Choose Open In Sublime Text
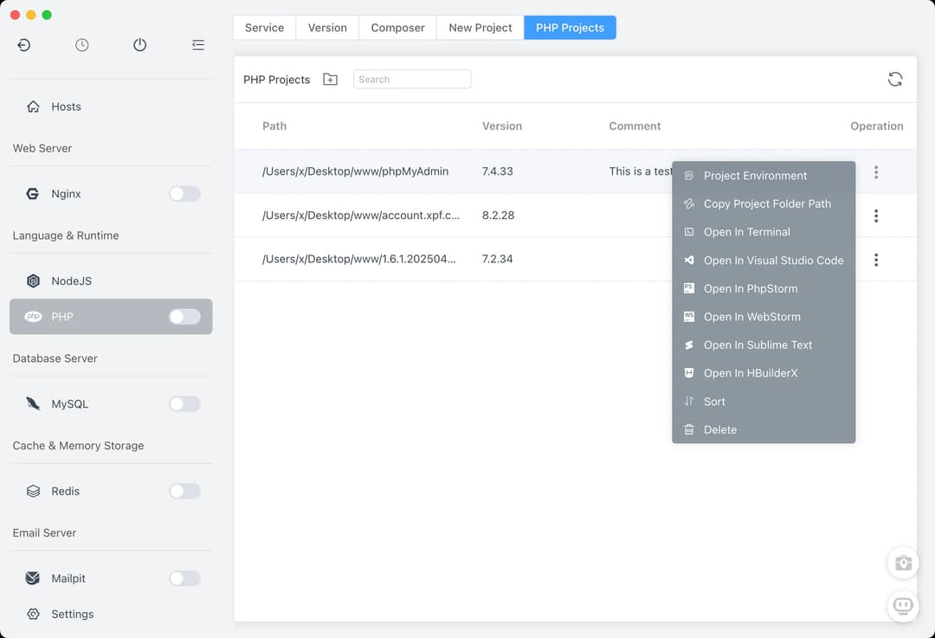The image size is (935, 638). [764, 345]
